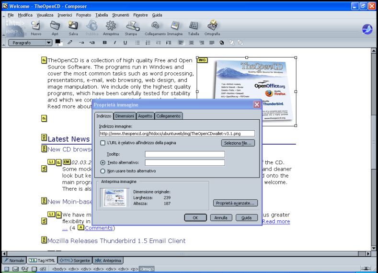Screen dimensions: 378x273
Task: Click the highlighter pen icon
Action: tap(70, 43)
